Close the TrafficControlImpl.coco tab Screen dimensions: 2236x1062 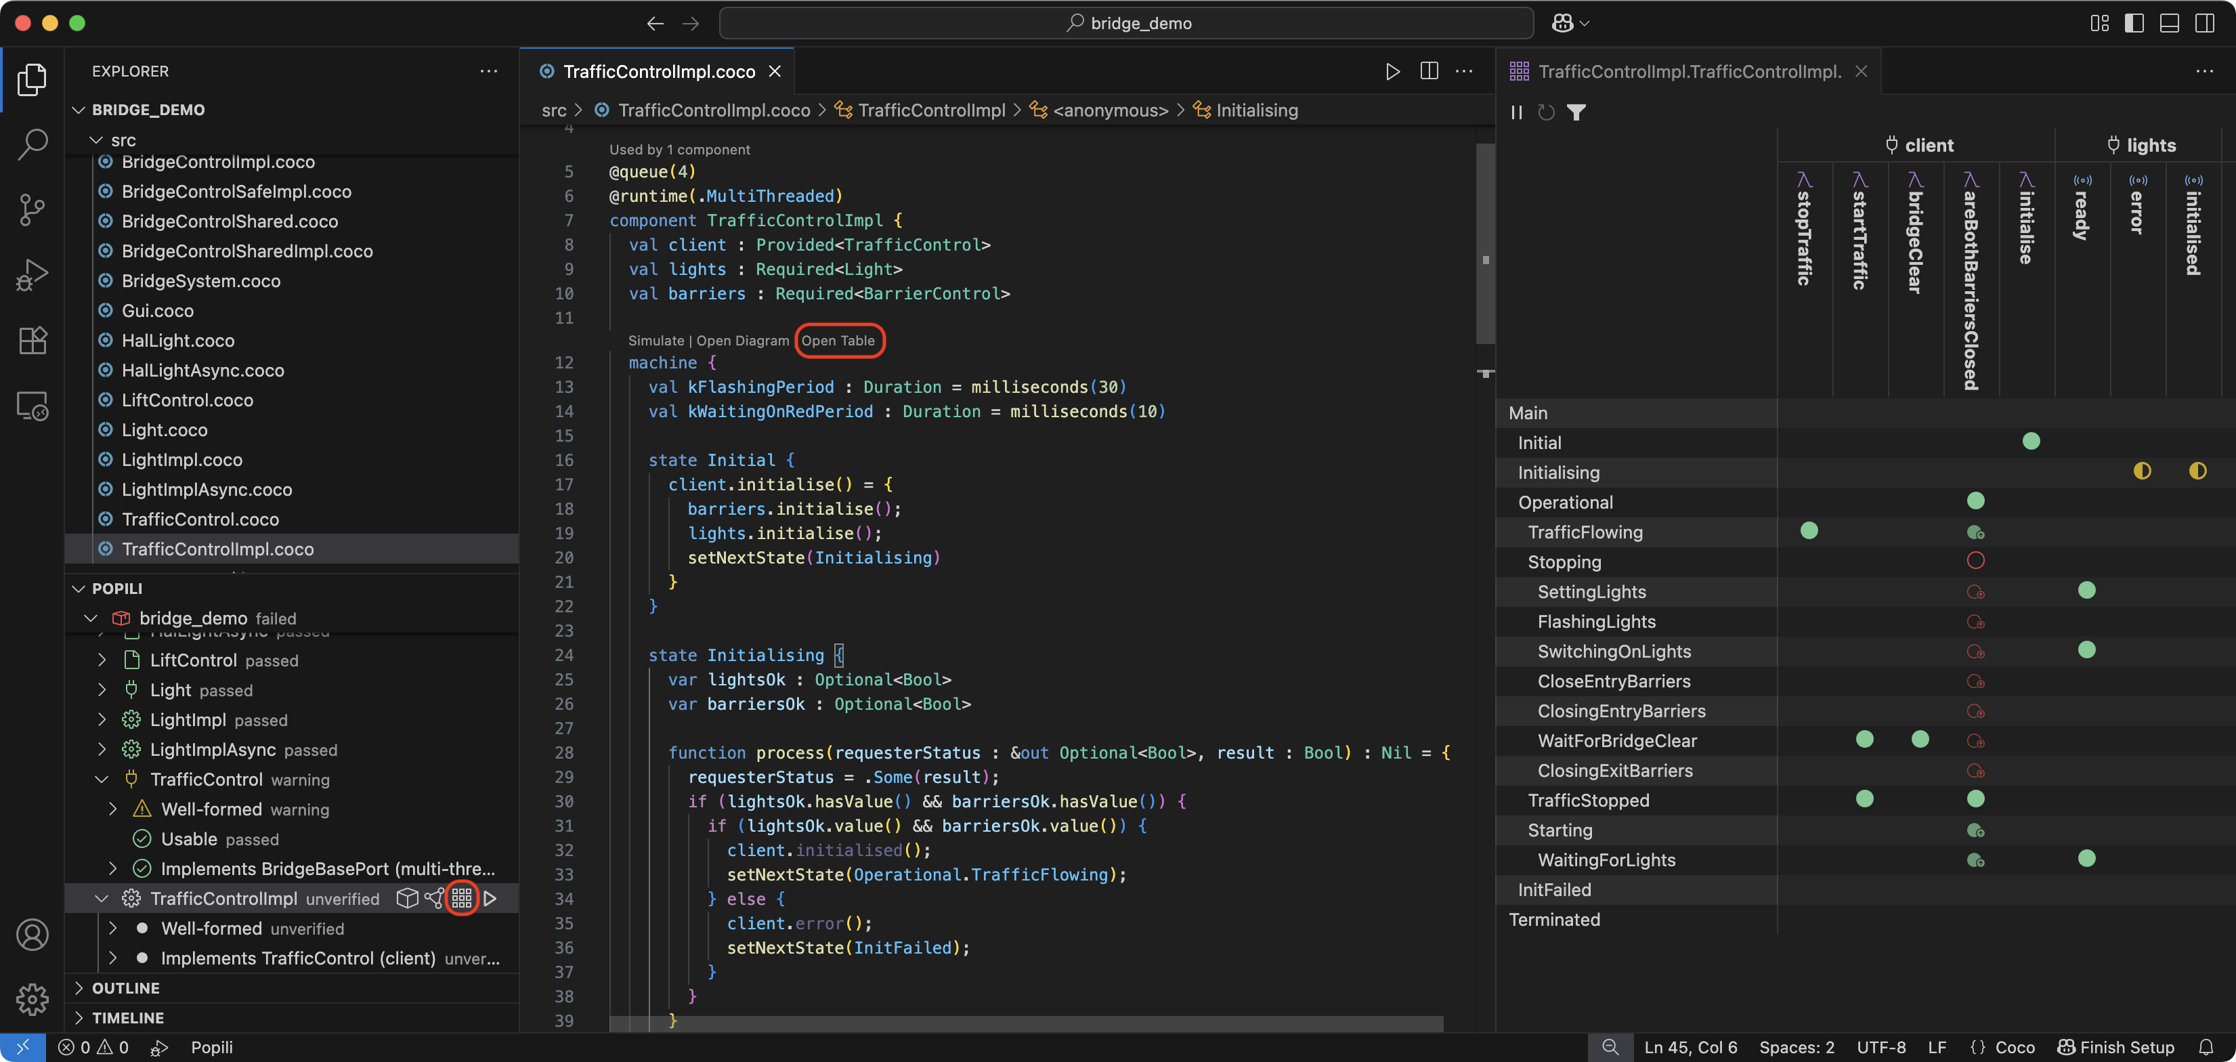coord(774,71)
